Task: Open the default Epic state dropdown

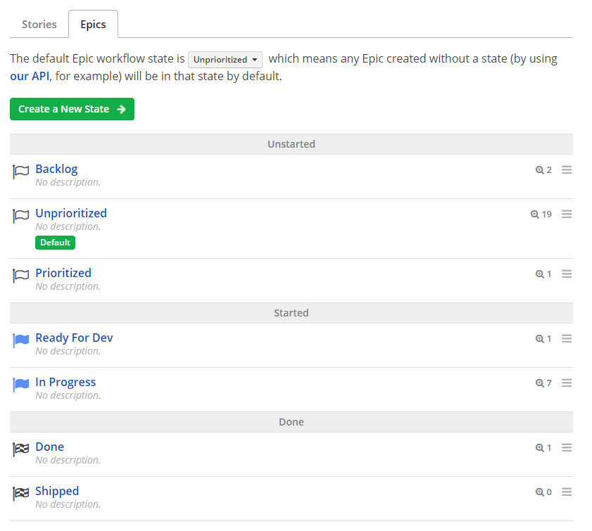Action: [225, 60]
